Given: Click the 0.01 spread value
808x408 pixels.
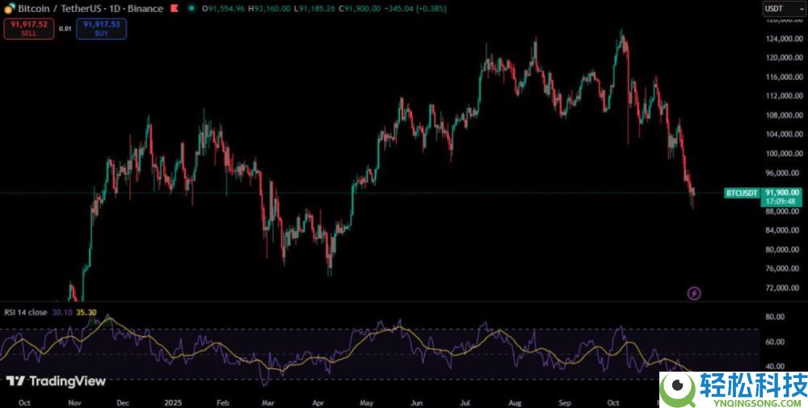Looking at the screenshot, I should tap(65, 29).
